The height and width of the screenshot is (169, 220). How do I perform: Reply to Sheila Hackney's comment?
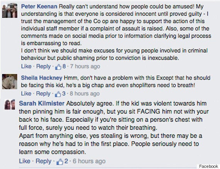point(43,94)
